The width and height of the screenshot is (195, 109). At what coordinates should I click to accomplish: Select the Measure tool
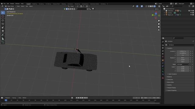(x=3, y=39)
